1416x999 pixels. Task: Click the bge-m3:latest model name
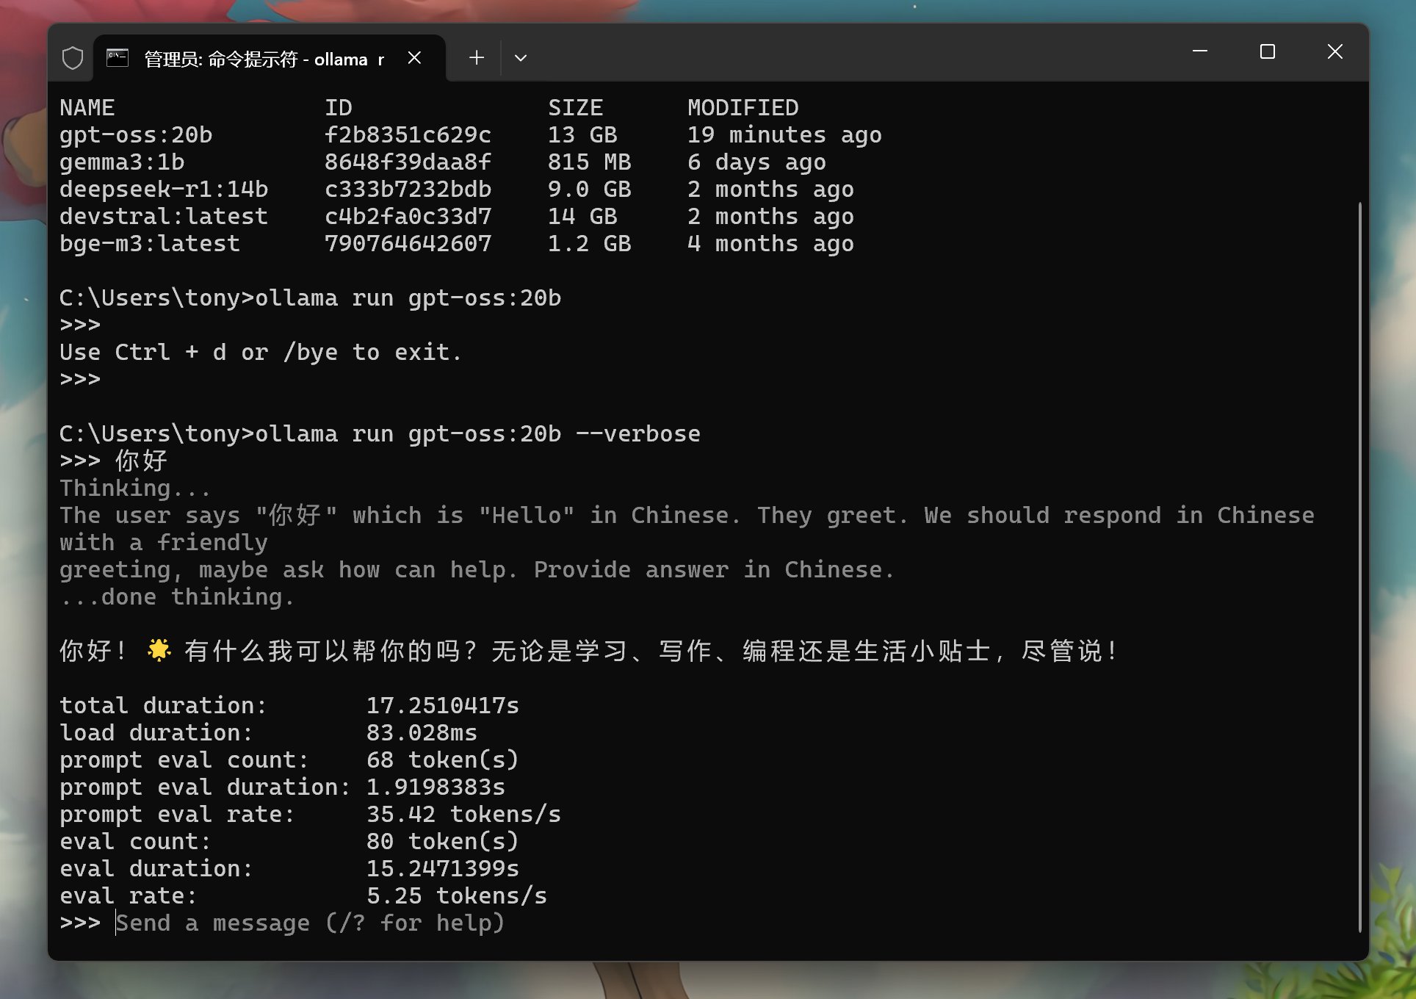point(150,244)
